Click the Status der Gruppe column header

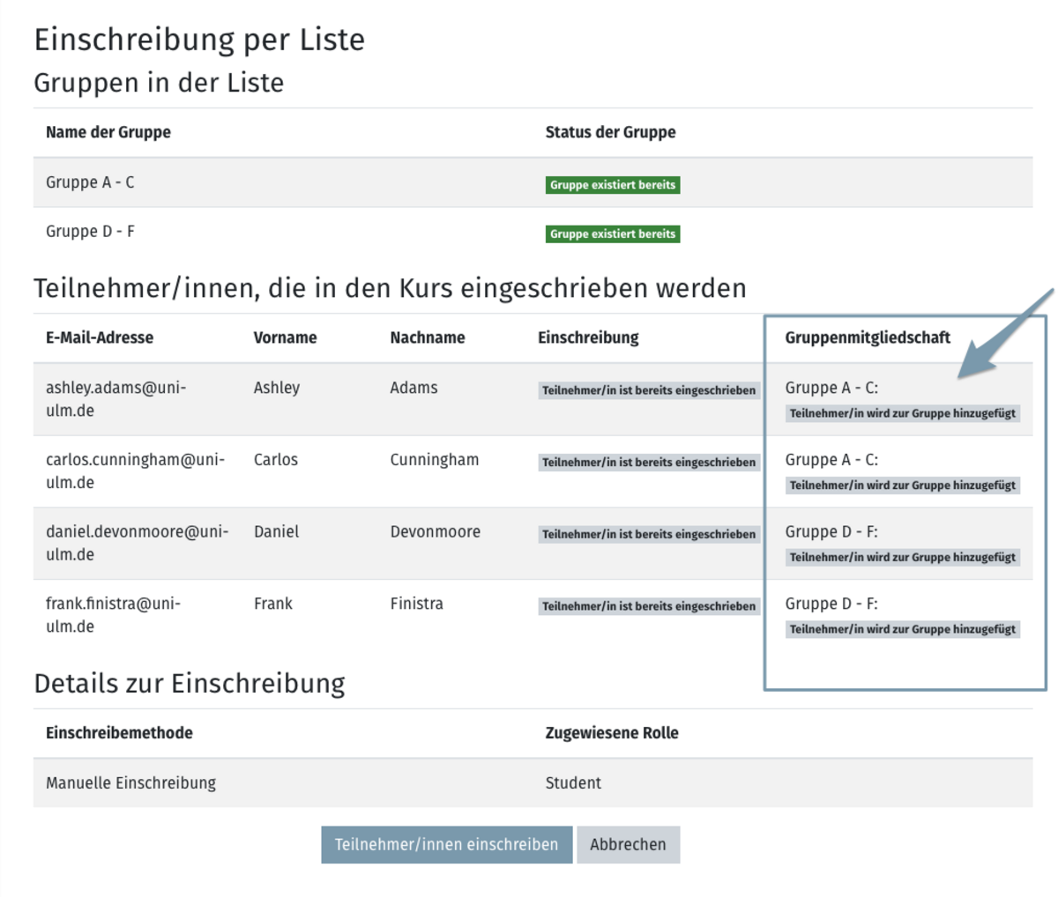pos(610,132)
